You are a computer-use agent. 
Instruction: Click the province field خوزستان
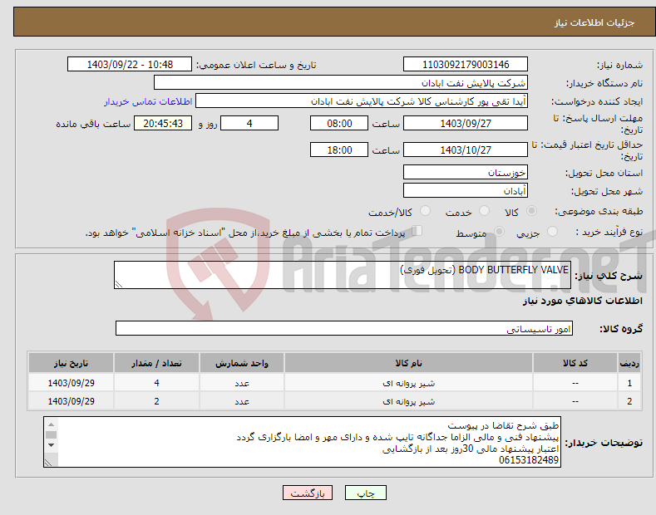(x=466, y=172)
